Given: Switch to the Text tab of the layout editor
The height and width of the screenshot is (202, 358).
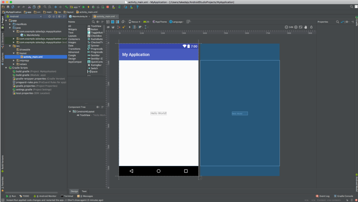Looking at the screenshot, I should (84, 191).
